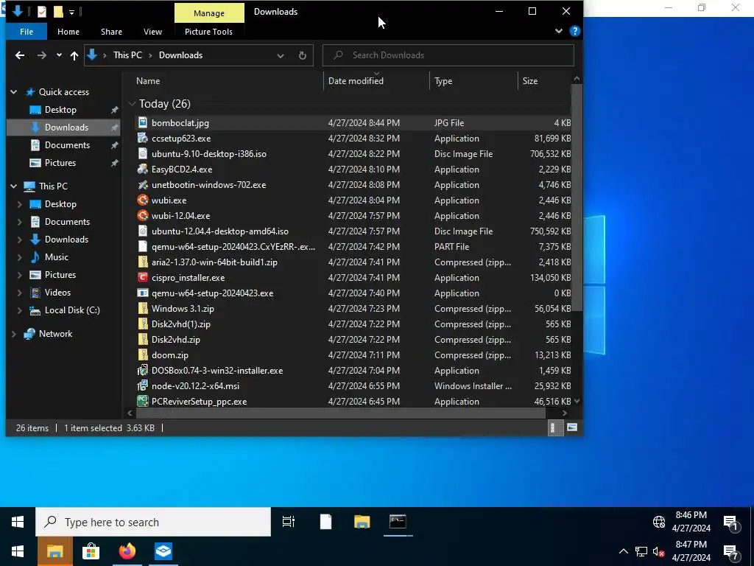Select Pictures in Quick access
Image resolution: width=754 pixels, height=566 pixels.
point(60,163)
